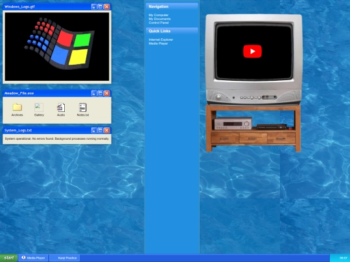
Task: Close the System_Logs.txt window
Action: pos(107,130)
